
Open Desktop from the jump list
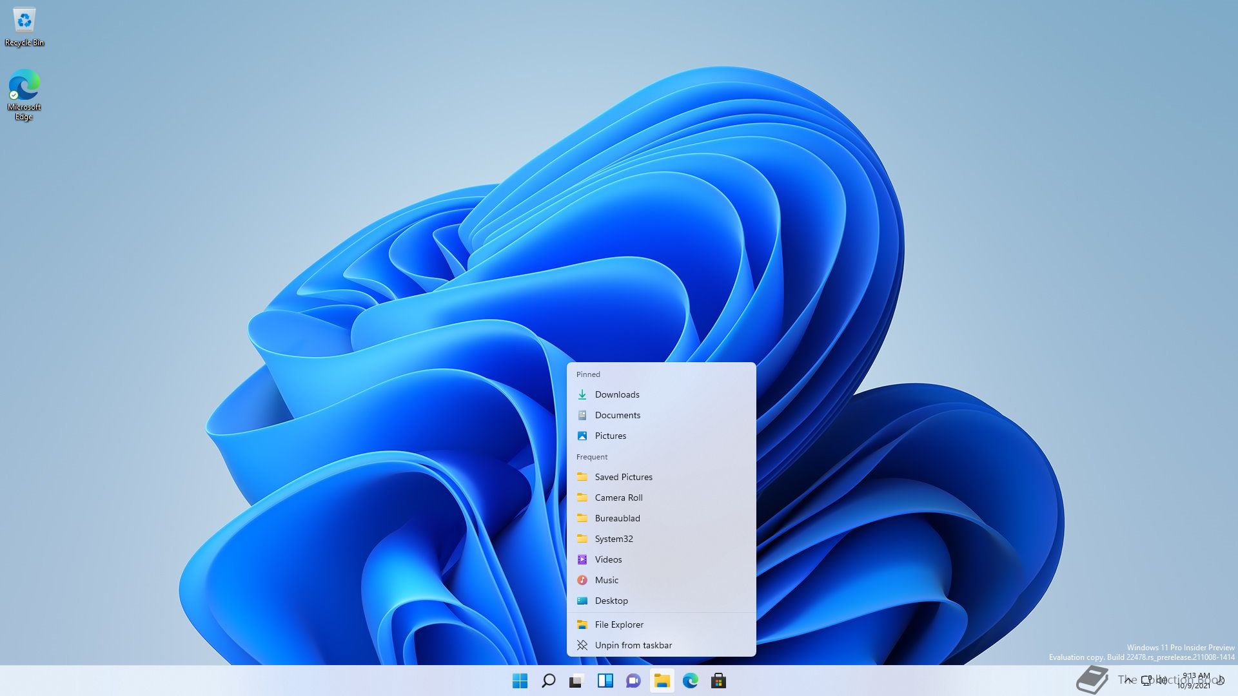(661, 601)
